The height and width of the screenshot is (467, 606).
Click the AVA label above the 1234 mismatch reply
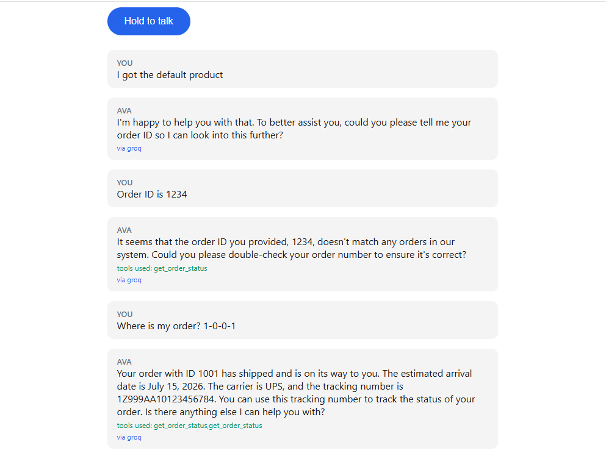click(124, 230)
